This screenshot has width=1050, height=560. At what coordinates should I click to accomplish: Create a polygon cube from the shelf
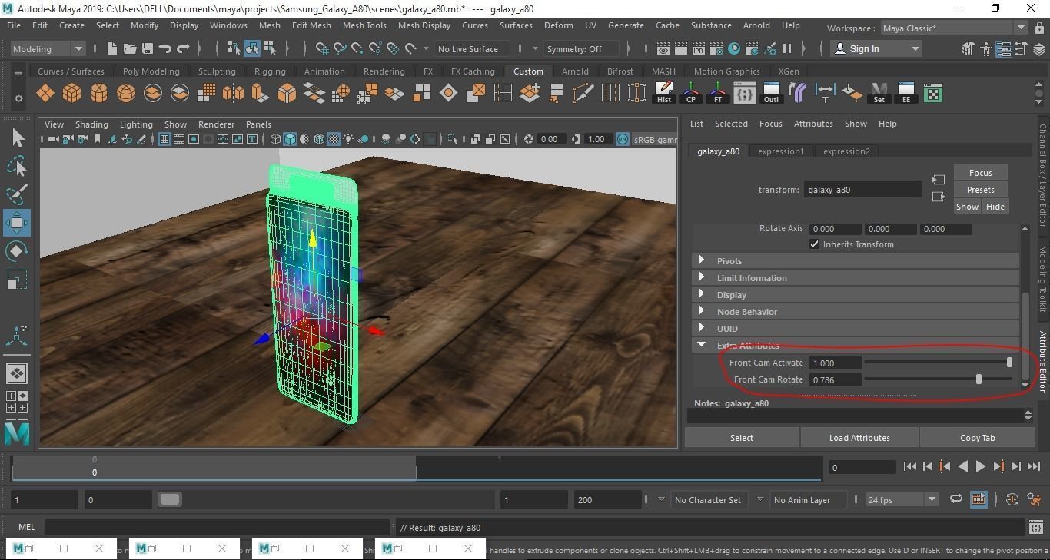click(x=71, y=94)
